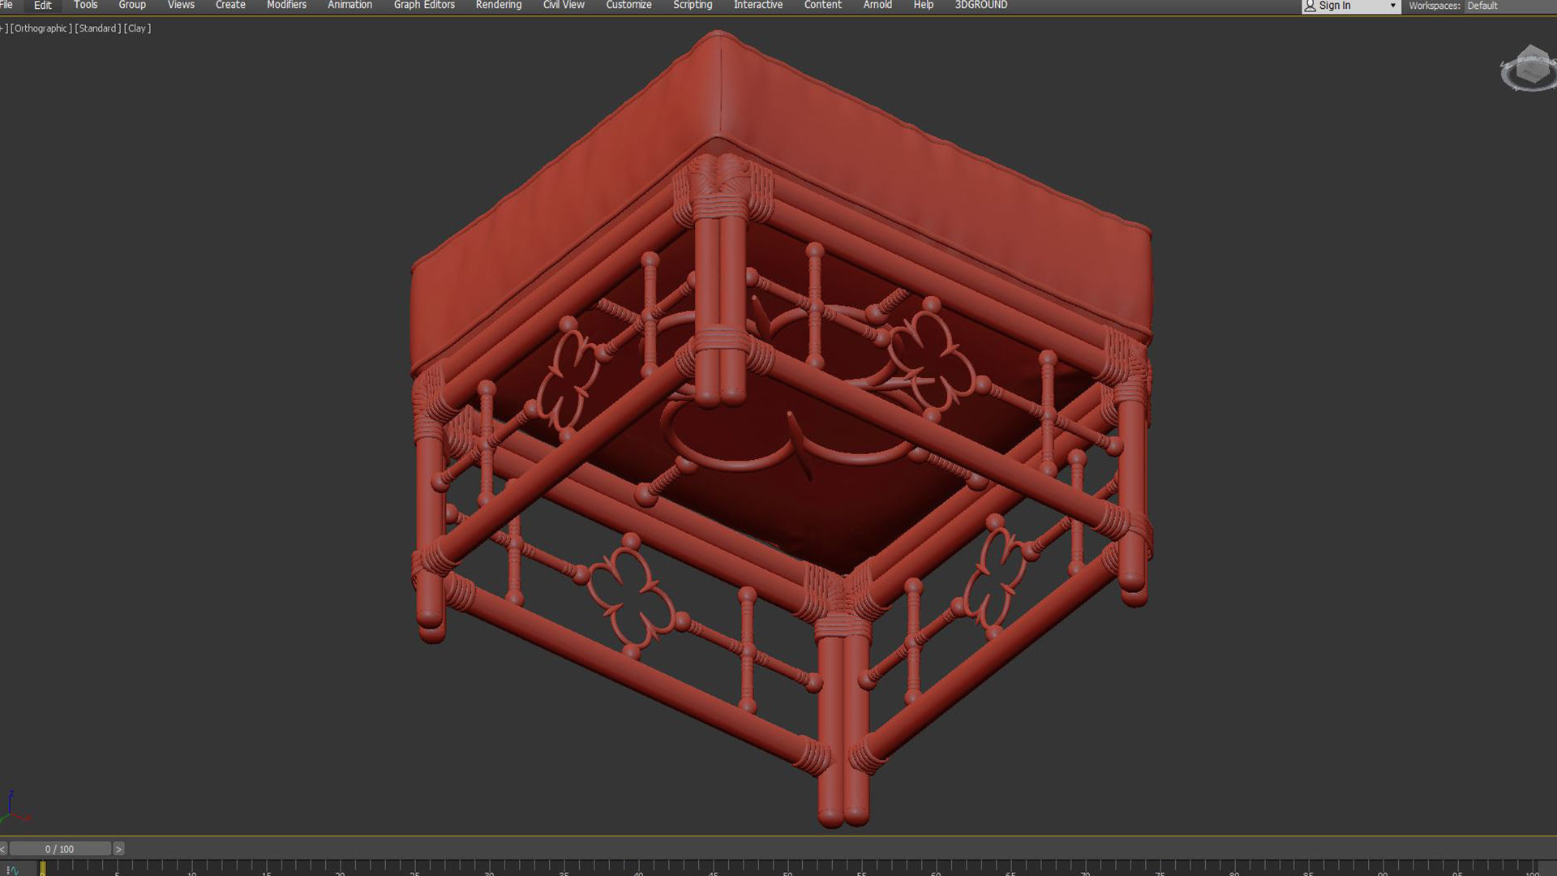
Task: Step to next frame with right arrow
Action: 118,849
